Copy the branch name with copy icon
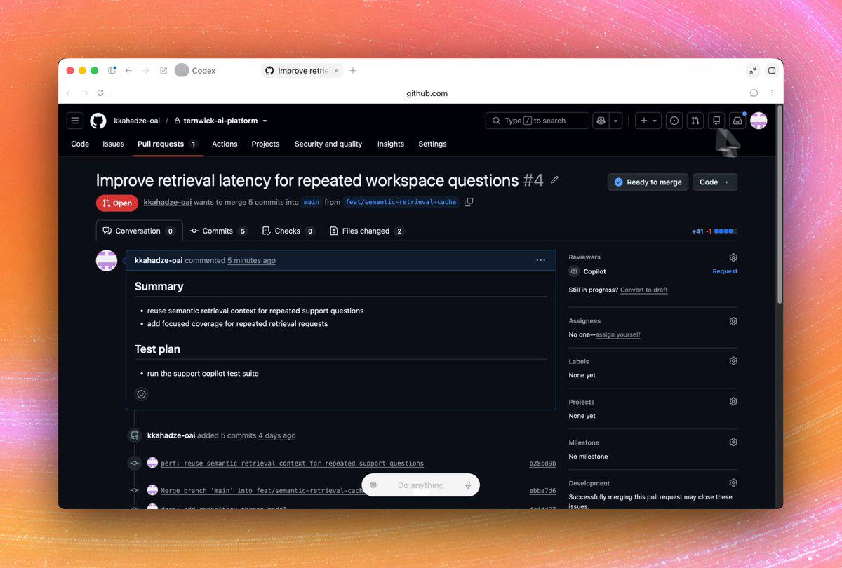The width and height of the screenshot is (842, 568). (x=469, y=202)
